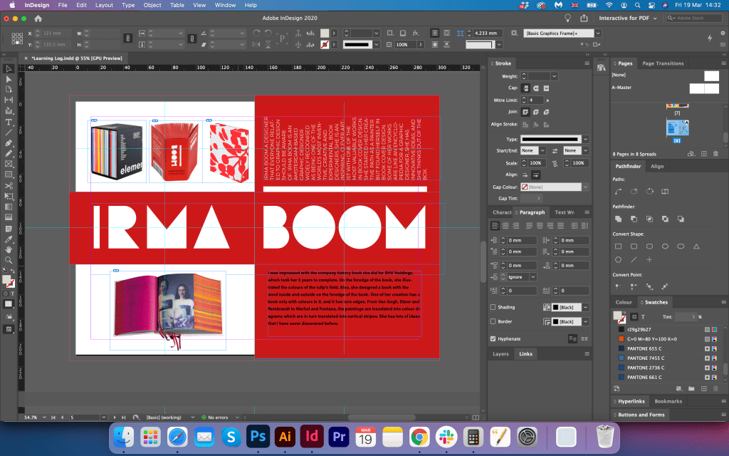
Task: Launch Photoshop from the dock
Action: pyautogui.click(x=256, y=436)
